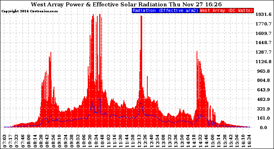Click the 12:26 time label
This screenshot has height=149, width=274.
coord(145,141)
